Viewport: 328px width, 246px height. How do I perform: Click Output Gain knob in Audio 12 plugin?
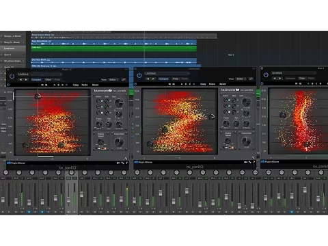point(119,142)
